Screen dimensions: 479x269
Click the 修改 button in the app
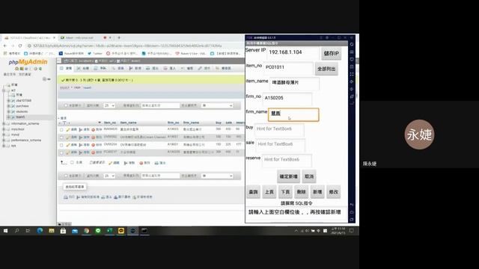(x=333, y=192)
